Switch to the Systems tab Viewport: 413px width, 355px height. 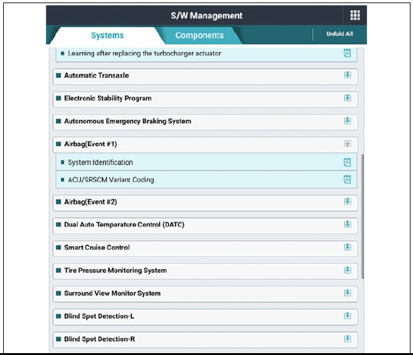(x=107, y=35)
